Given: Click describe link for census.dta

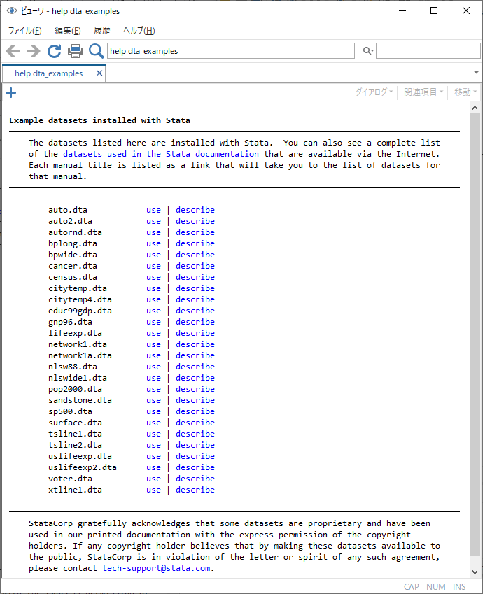Looking at the screenshot, I should coord(195,277).
